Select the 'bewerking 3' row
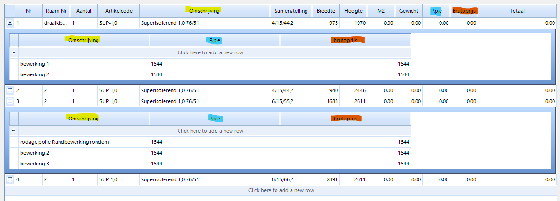 coord(84,164)
